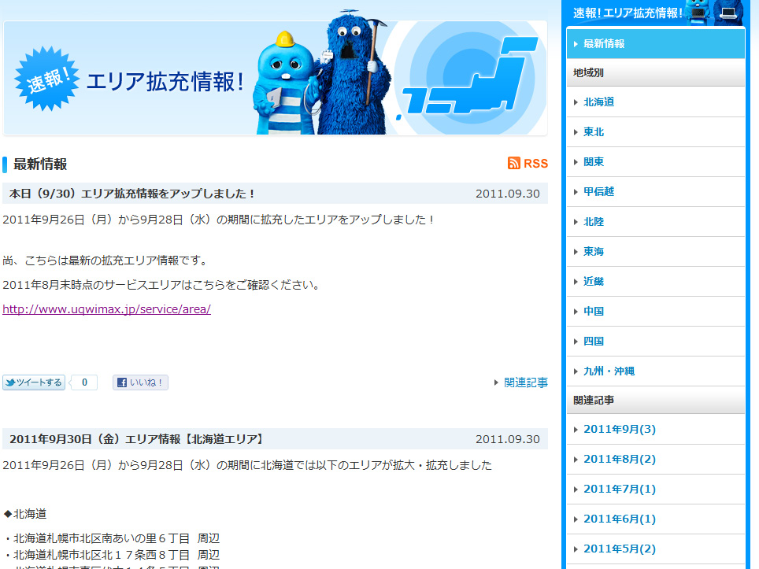Click the Facebook いいね! like button
Image resolution: width=759 pixels, height=569 pixels.
[x=140, y=383]
